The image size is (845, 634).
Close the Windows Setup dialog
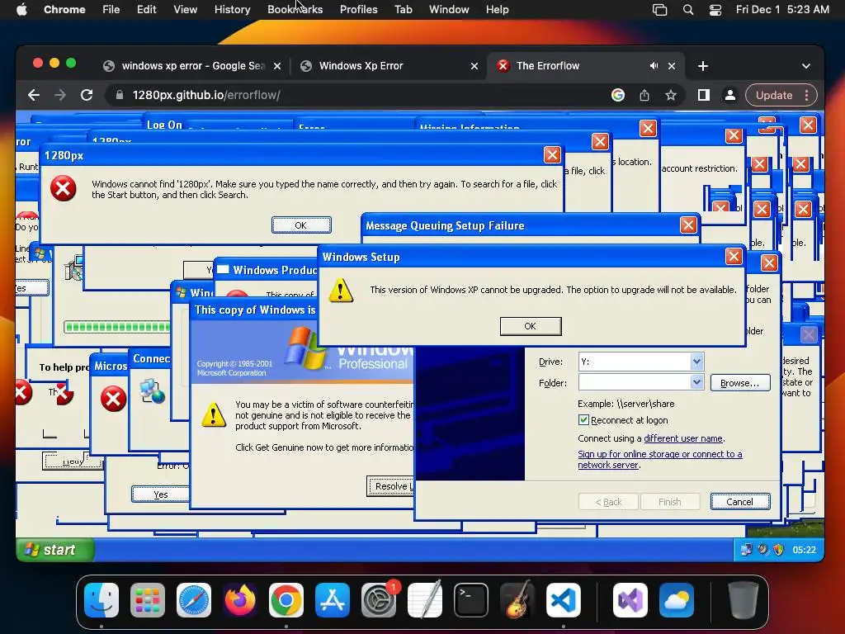(734, 256)
